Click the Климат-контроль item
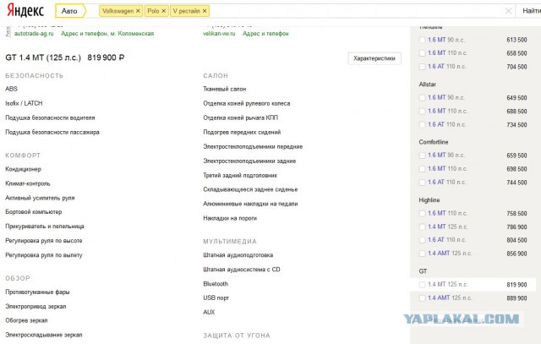Image resolution: width=541 pixels, height=344 pixels. [x=28, y=183]
